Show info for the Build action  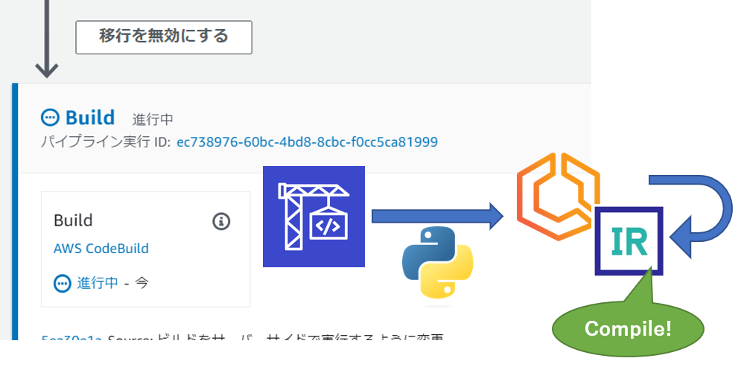(221, 221)
